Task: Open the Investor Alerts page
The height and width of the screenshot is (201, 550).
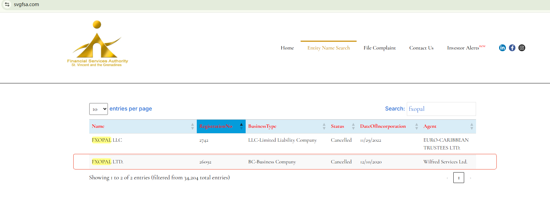Action: coord(463,48)
